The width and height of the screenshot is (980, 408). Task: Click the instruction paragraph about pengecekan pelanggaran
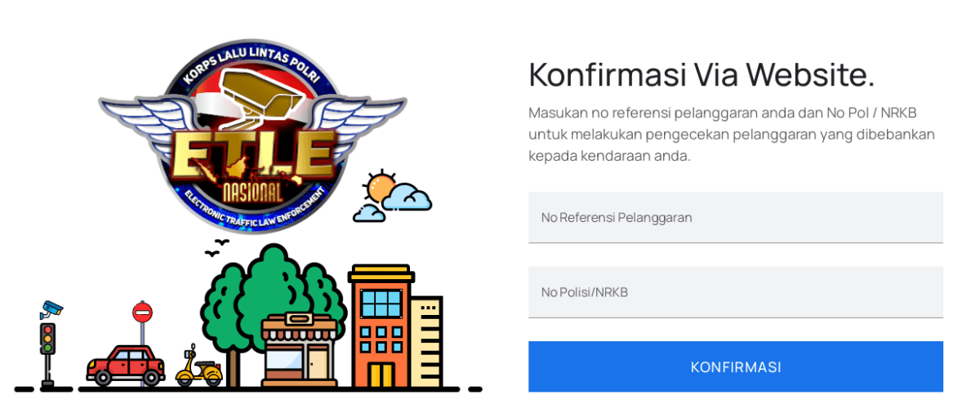(732, 134)
